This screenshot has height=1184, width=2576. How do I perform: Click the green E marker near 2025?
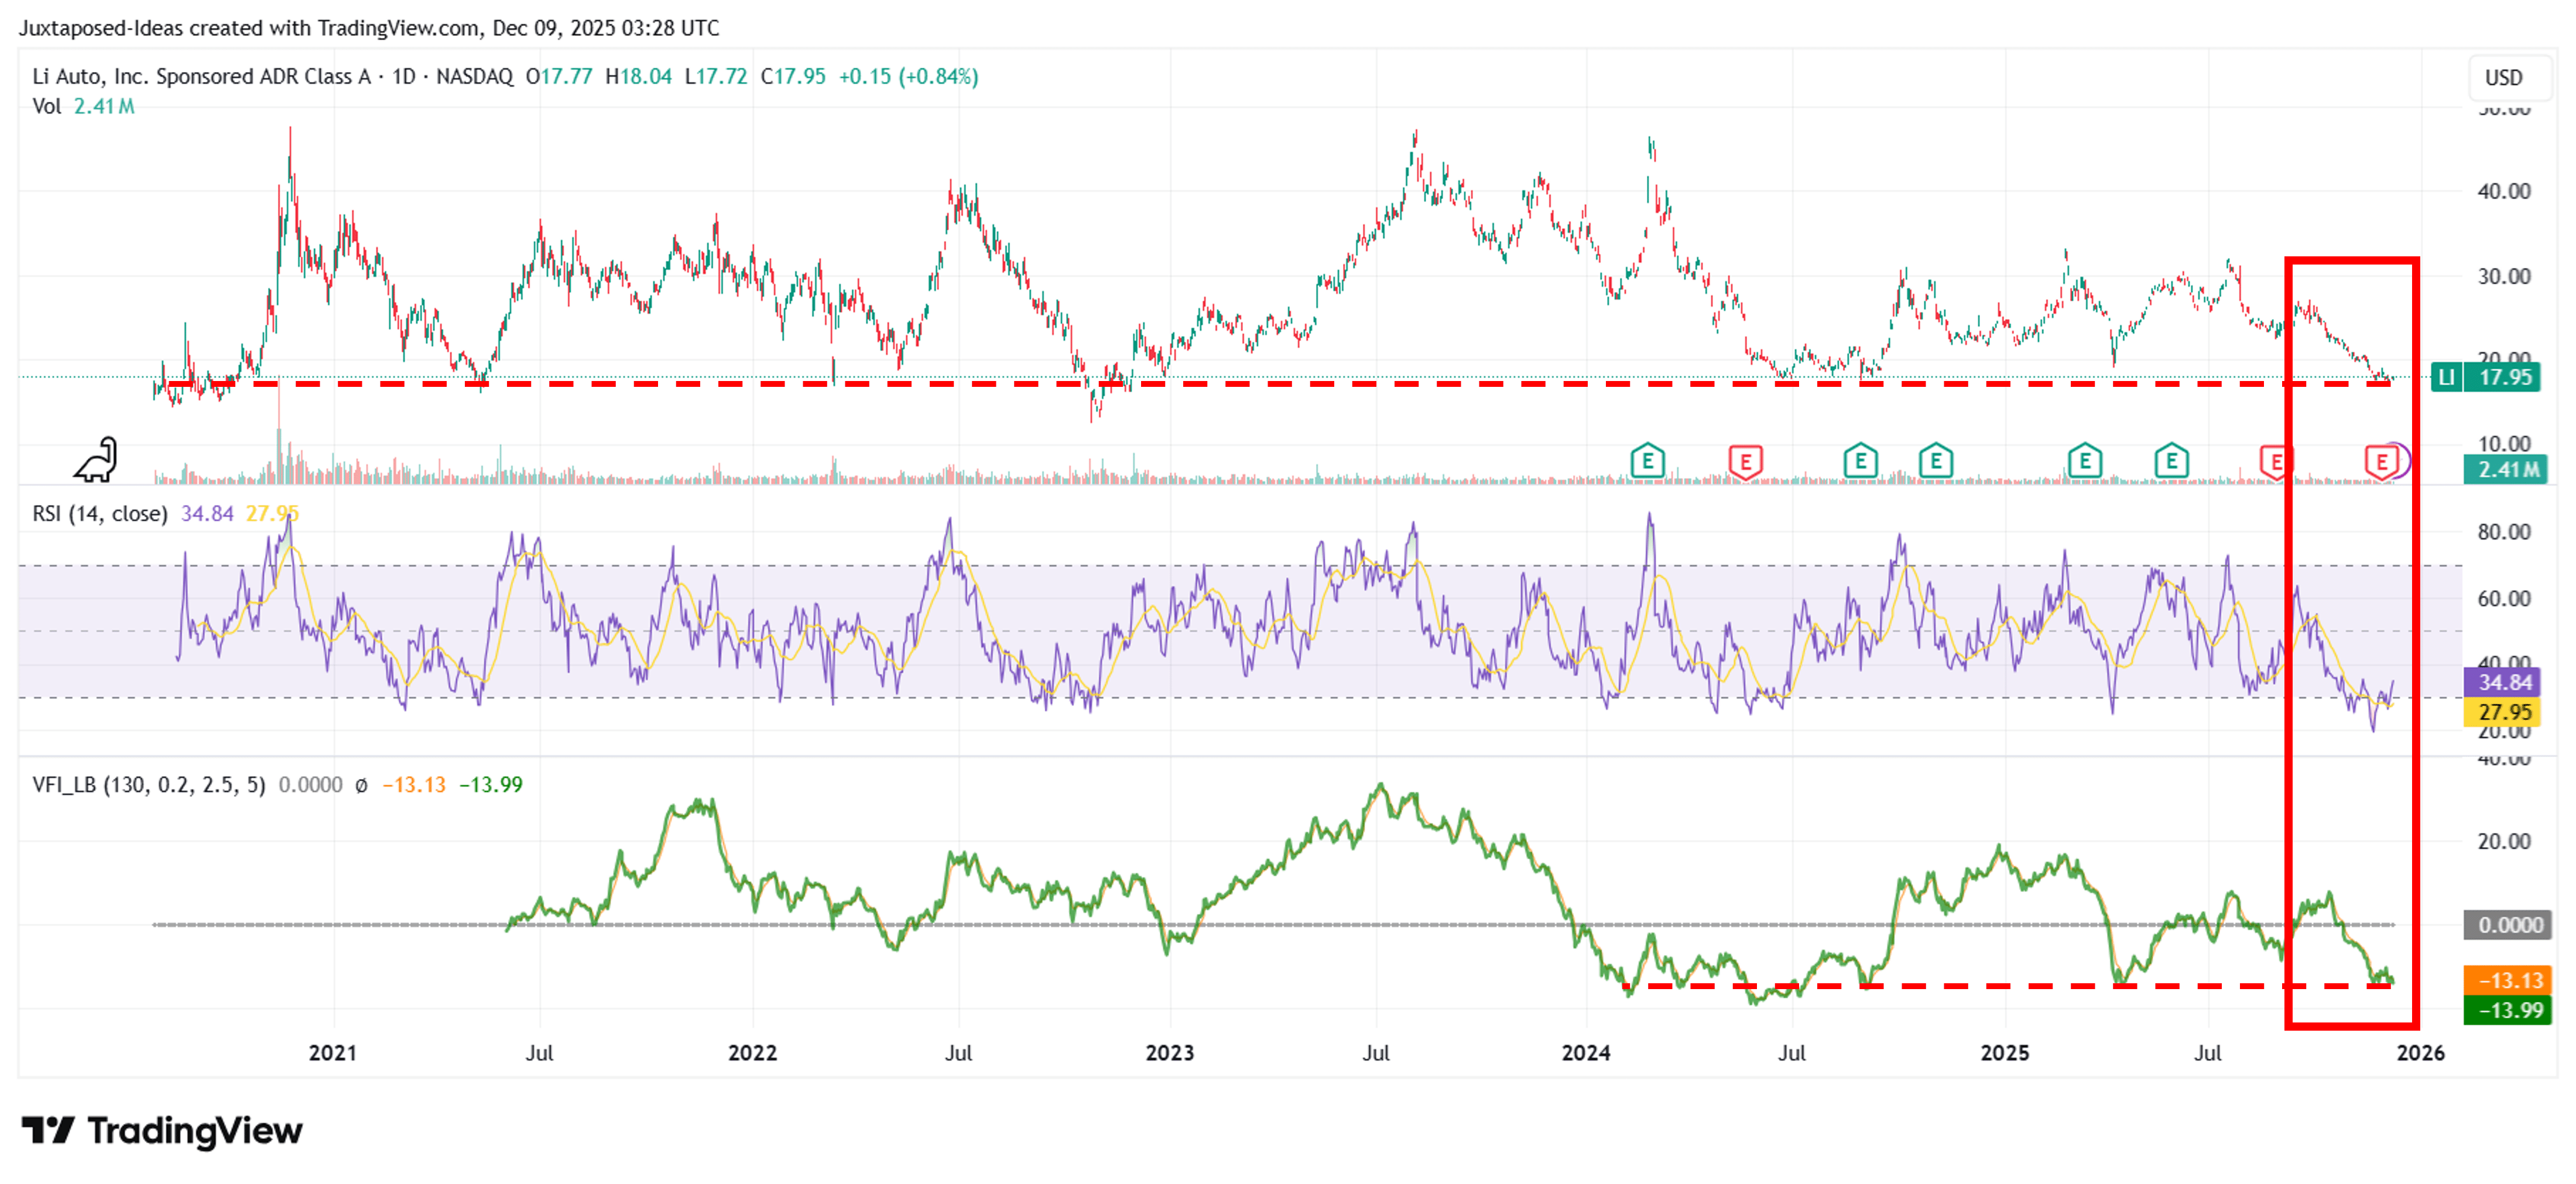pyautogui.click(x=1936, y=462)
